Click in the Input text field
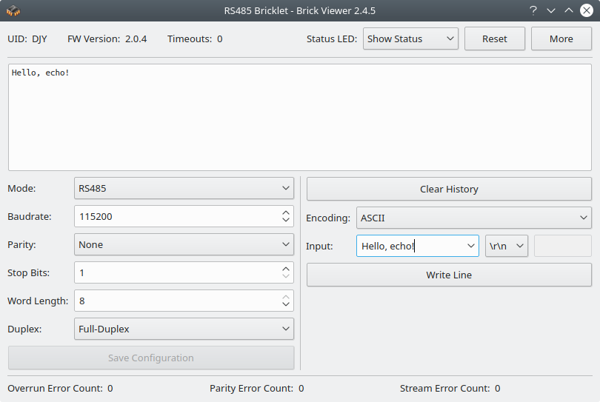 tap(407, 247)
